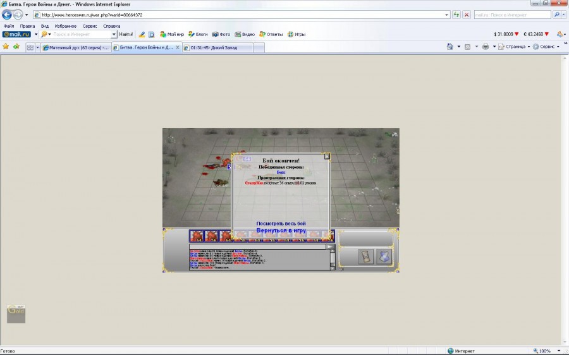Click the @mail.ru toolbar logo

(16, 34)
